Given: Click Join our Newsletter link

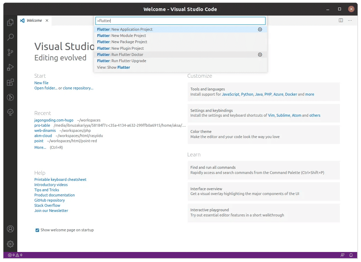Looking at the screenshot, I should click(51, 211).
